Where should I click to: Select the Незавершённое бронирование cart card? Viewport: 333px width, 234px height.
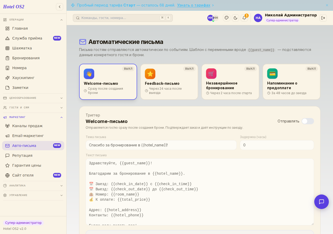tap(230, 82)
